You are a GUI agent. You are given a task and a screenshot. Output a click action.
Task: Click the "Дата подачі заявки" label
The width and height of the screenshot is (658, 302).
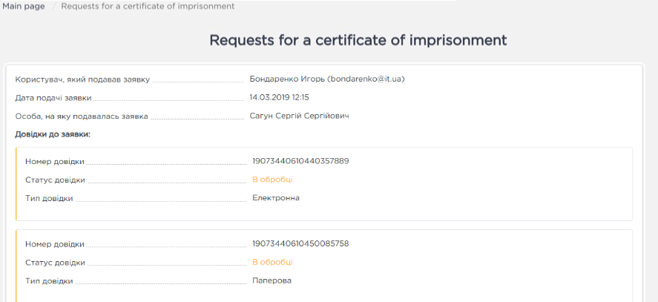(x=53, y=97)
